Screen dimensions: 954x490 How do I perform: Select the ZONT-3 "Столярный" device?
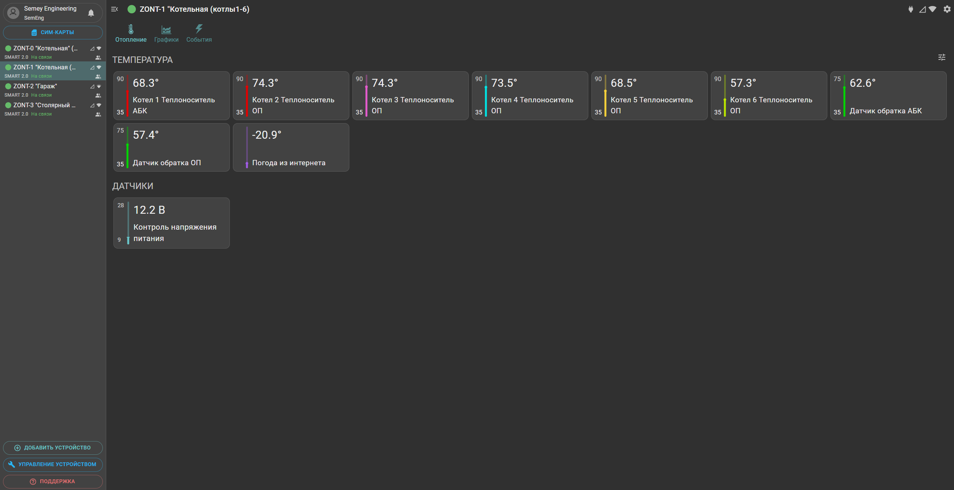tap(44, 105)
